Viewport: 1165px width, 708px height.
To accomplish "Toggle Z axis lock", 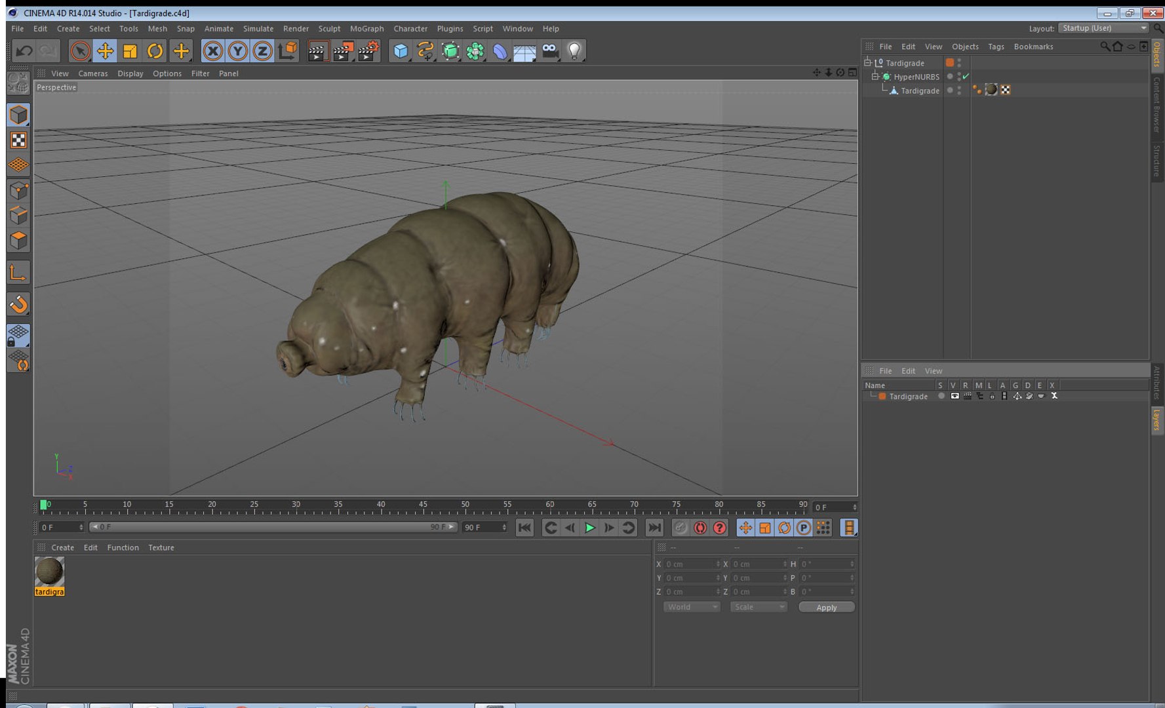I will (x=262, y=51).
